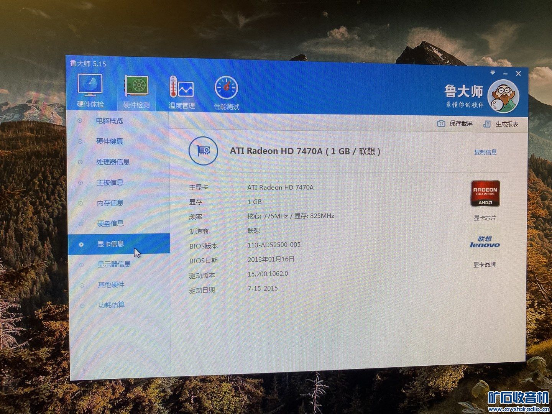552x414 pixels.
Task: Click the 显卡品牌 caption
Action: [x=485, y=264]
